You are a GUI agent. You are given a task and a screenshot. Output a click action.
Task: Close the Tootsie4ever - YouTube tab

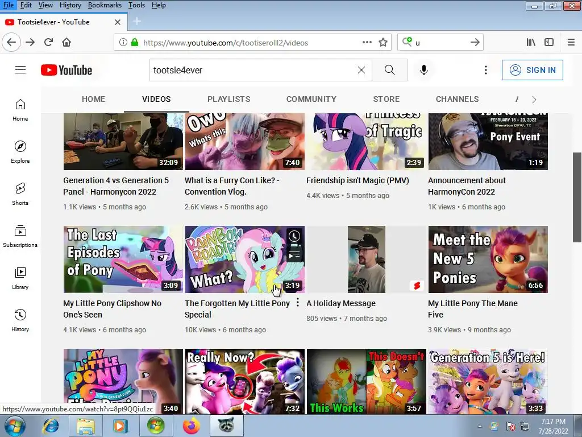118,22
